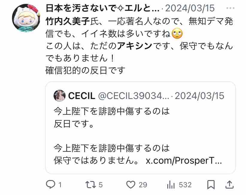Open CECIL's small avatar in quoted tweet

click(x=60, y=96)
